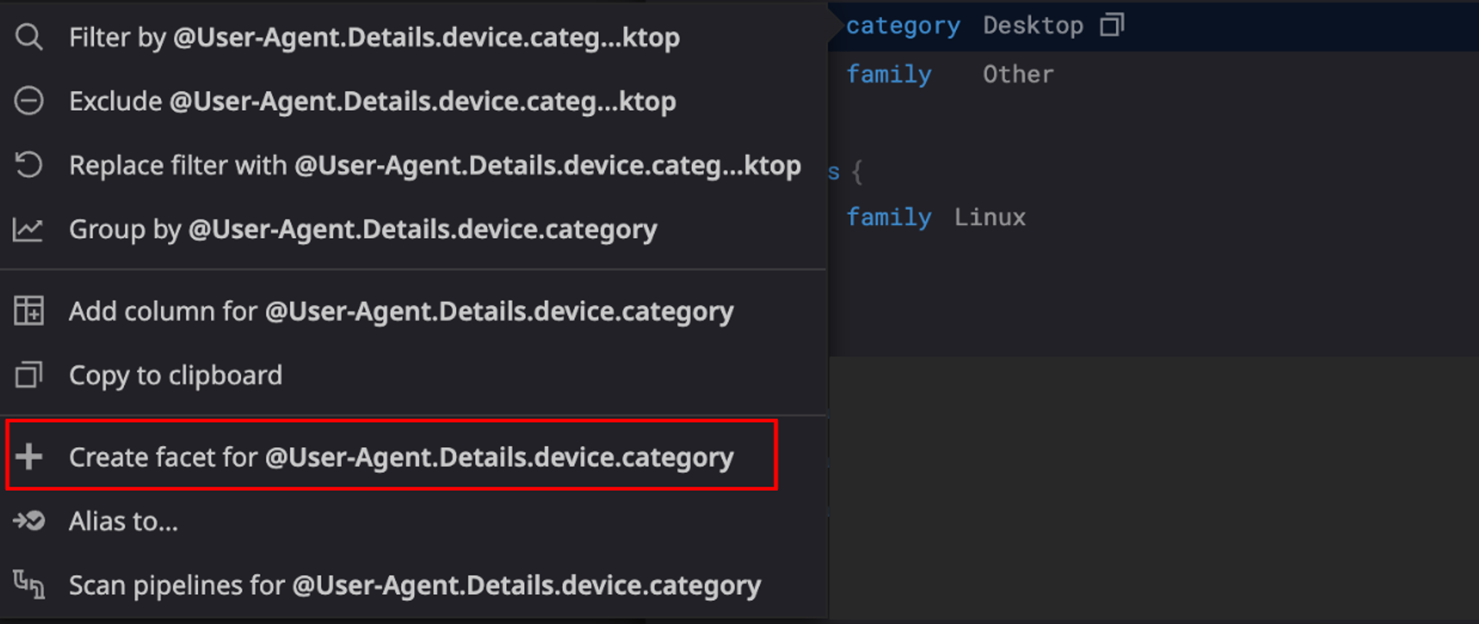
Task: Click the pipelines icon beside Scan pipelines
Action: click(29, 585)
